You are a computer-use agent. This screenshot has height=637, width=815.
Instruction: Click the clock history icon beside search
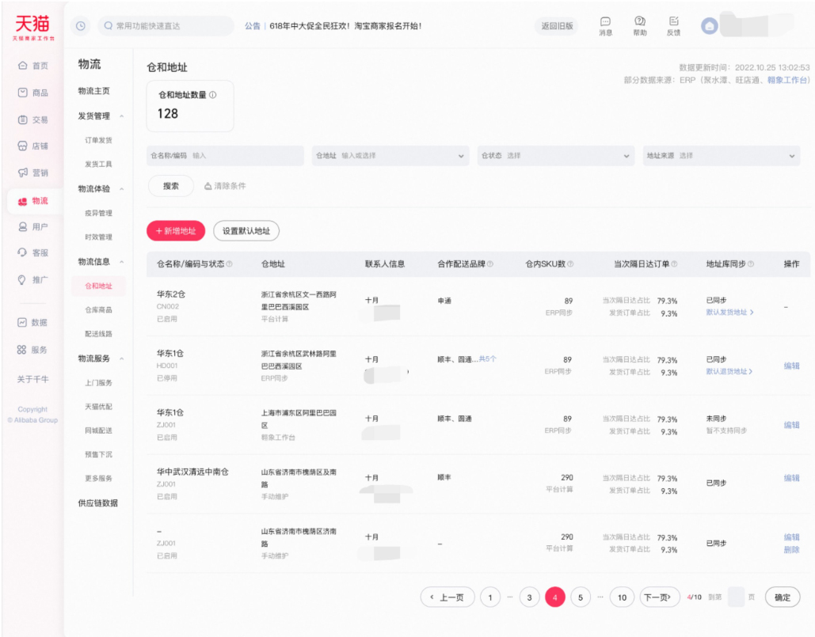click(x=81, y=26)
